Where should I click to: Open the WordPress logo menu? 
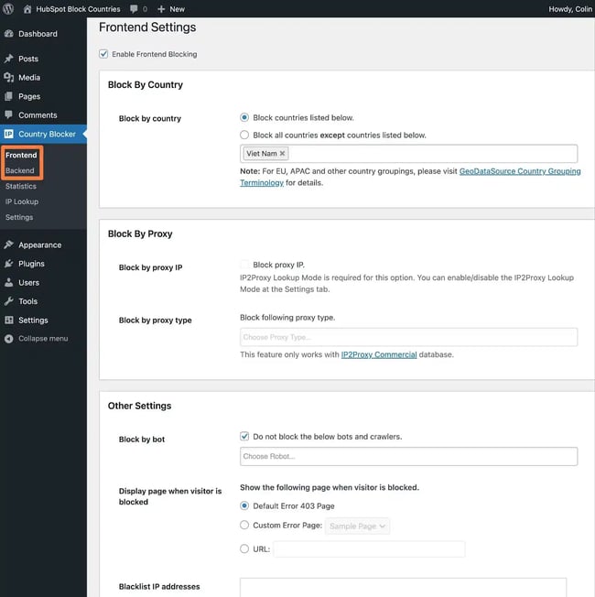(8, 9)
